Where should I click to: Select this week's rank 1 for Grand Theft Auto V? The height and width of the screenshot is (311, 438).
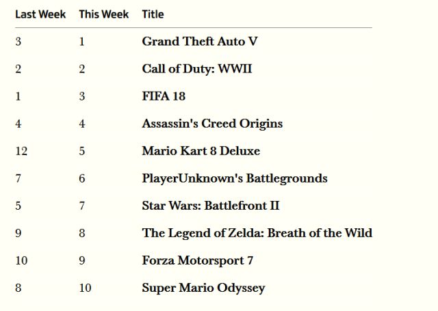[x=82, y=42]
